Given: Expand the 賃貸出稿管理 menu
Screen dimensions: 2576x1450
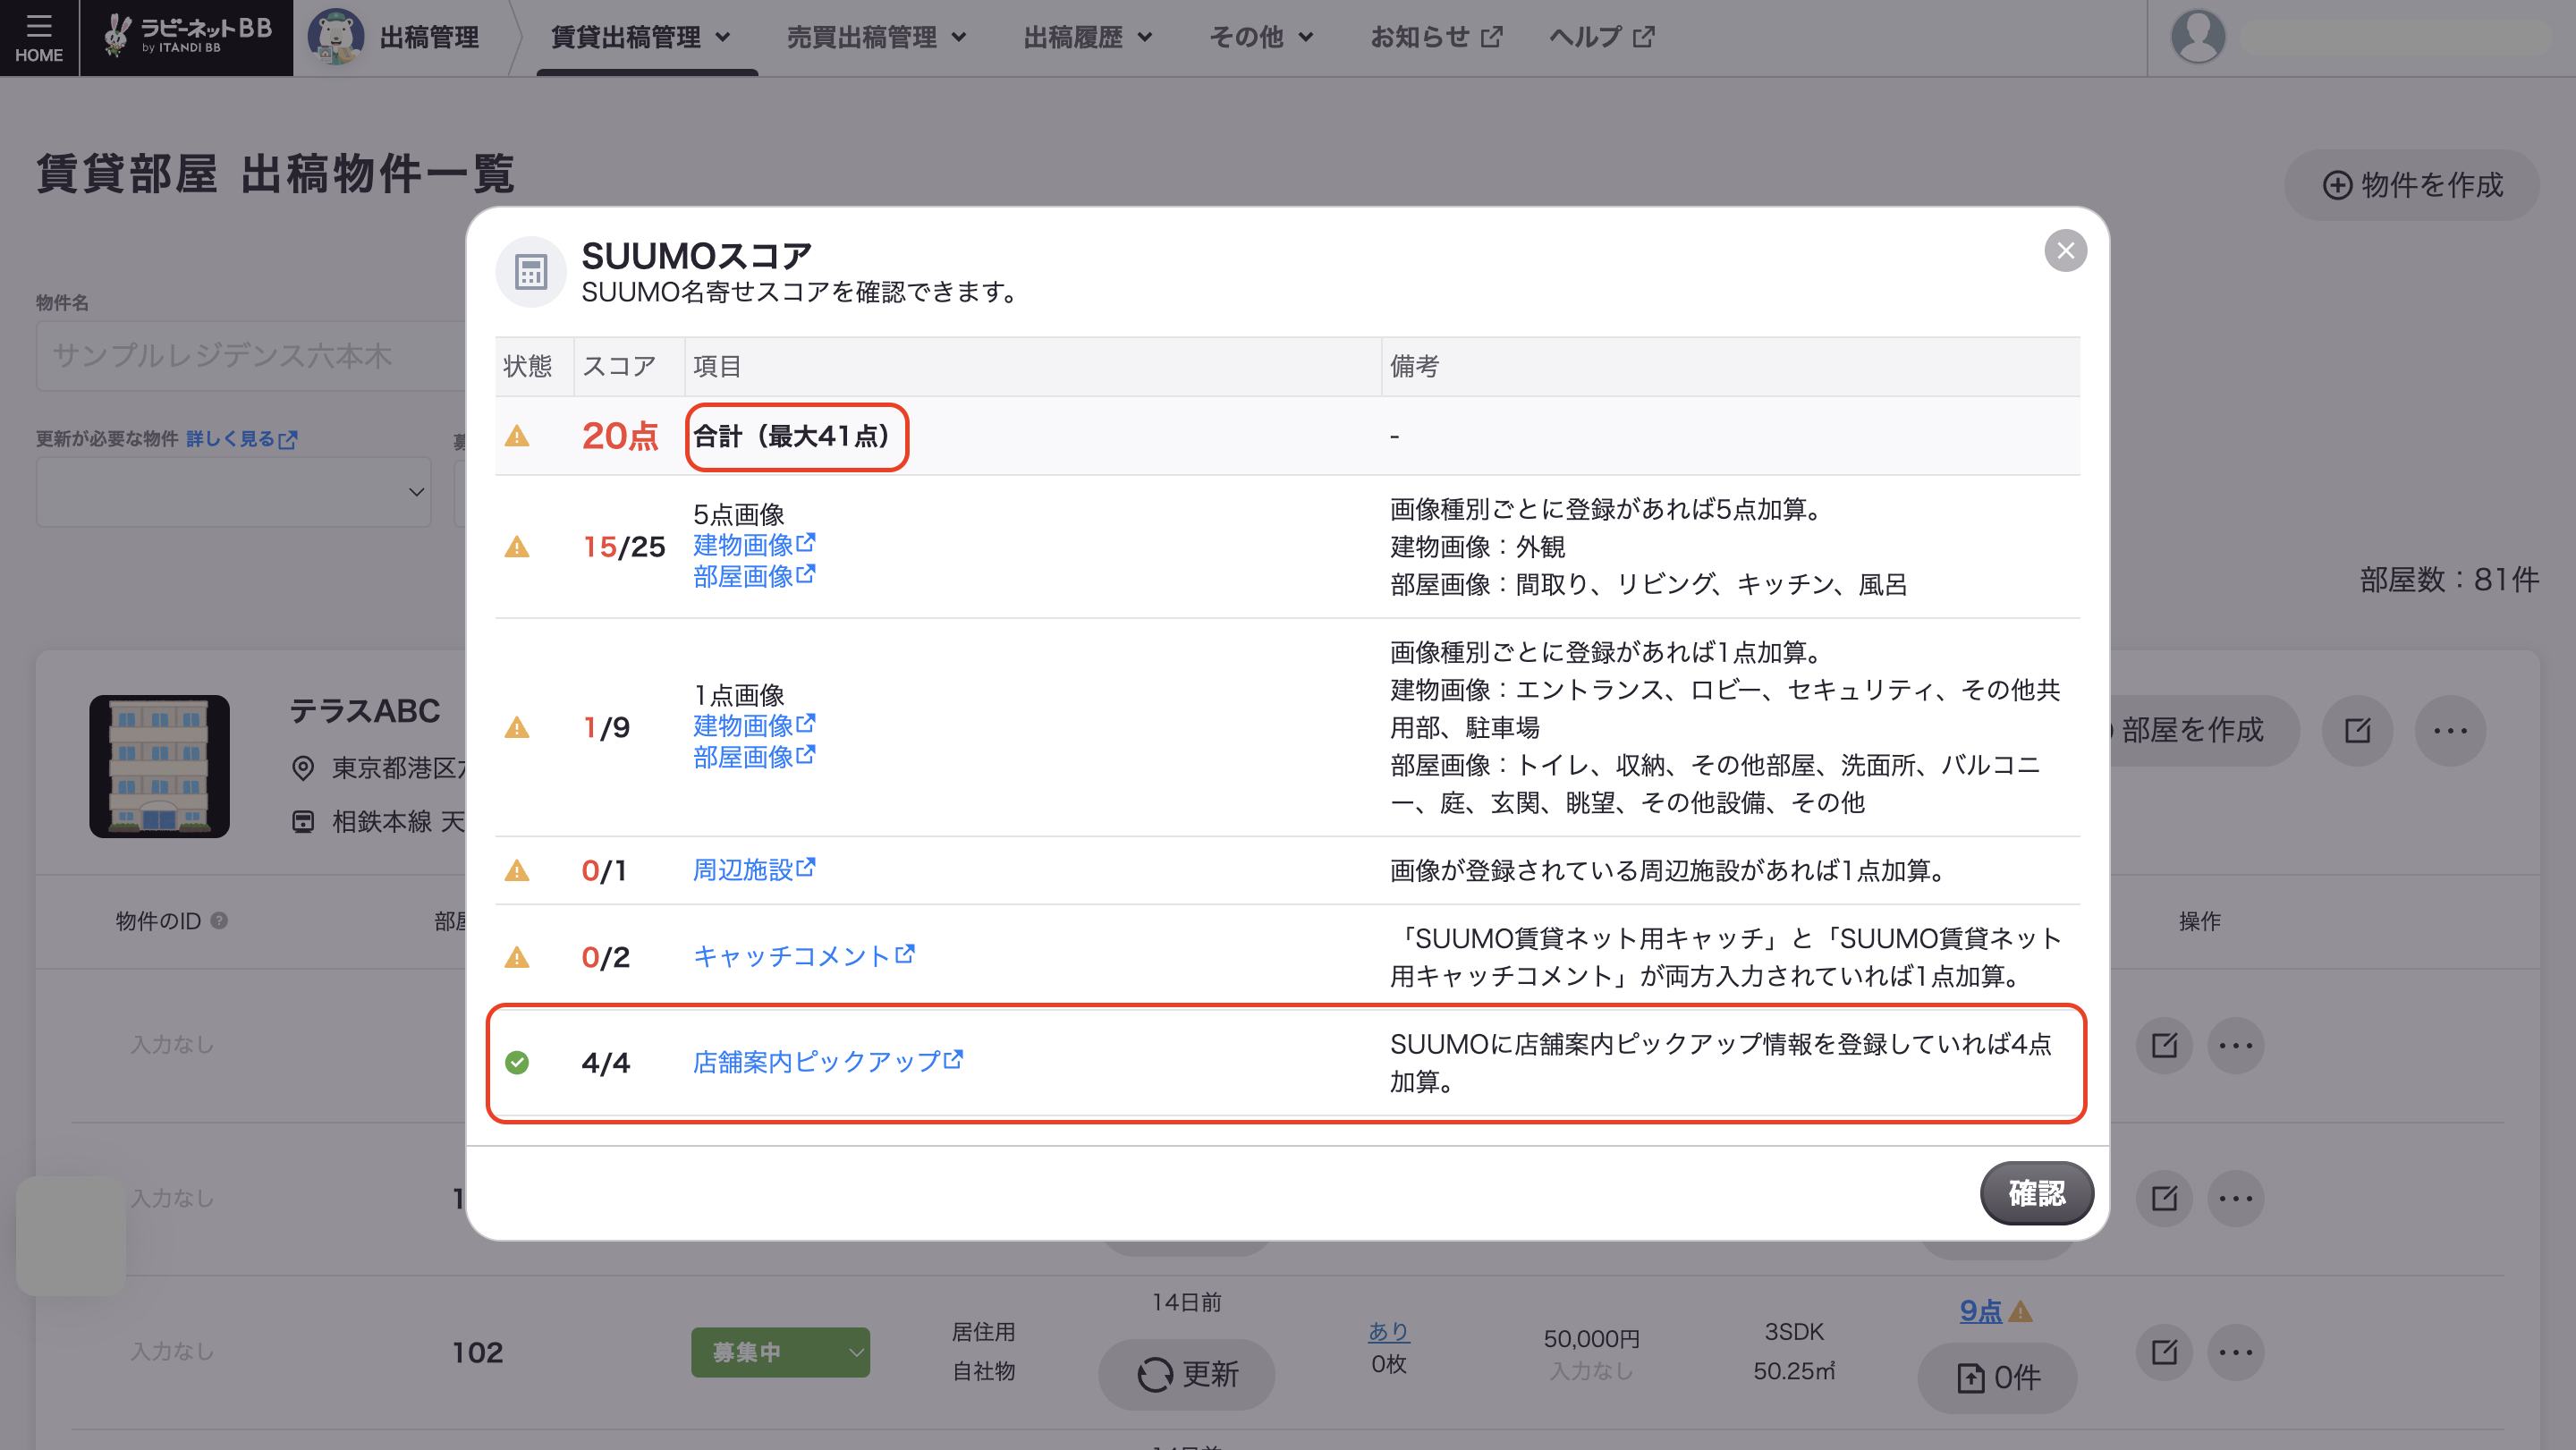Looking at the screenshot, I should click(x=641, y=37).
